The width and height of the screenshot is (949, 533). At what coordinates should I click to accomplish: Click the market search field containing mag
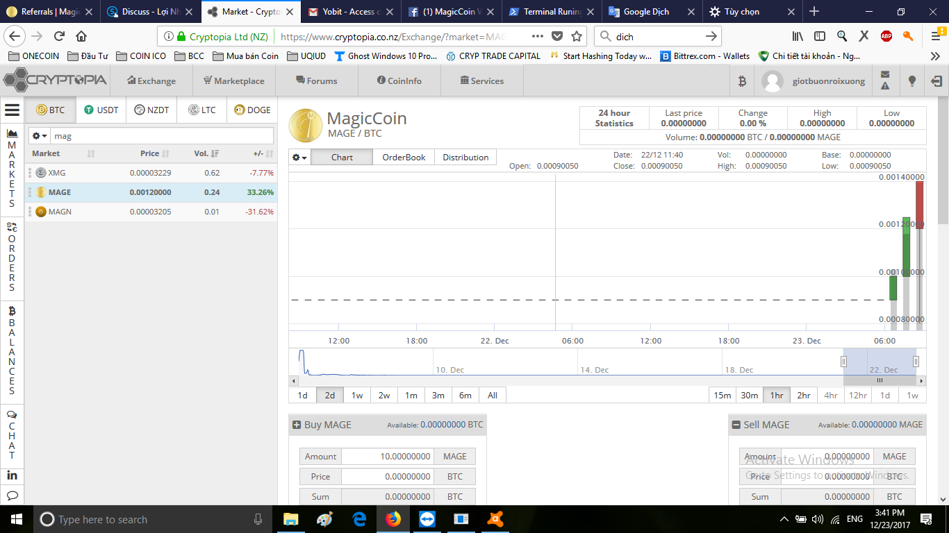coord(162,136)
